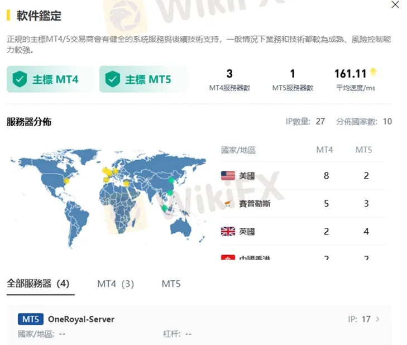The width and height of the screenshot is (407, 345).
Task: Click the yellow up arrow beside 161.11
Action: [x=374, y=72]
